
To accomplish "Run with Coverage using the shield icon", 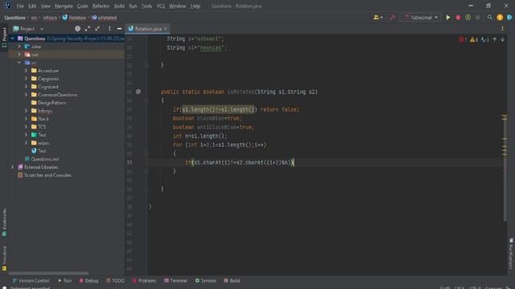I will [x=468, y=18].
